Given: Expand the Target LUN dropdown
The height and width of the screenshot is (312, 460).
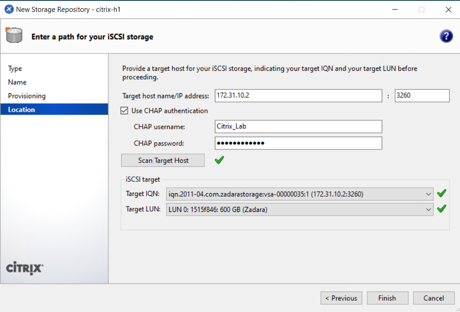Looking at the screenshot, I should [300, 210].
